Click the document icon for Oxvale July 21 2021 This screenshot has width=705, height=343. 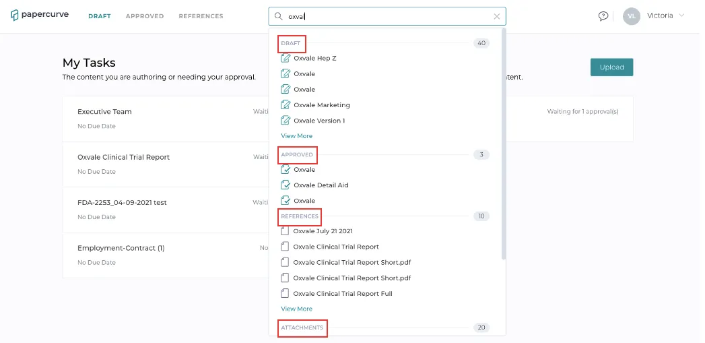click(285, 231)
